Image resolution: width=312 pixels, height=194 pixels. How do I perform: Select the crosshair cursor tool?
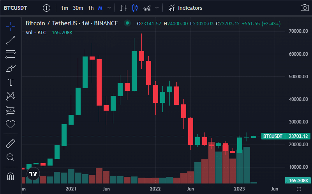pyautogui.click(x=11, y=26)
